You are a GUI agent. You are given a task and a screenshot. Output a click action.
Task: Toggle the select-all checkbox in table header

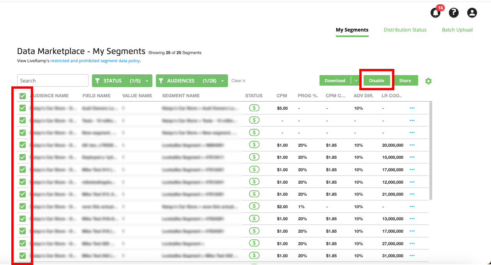click(23, 96)
